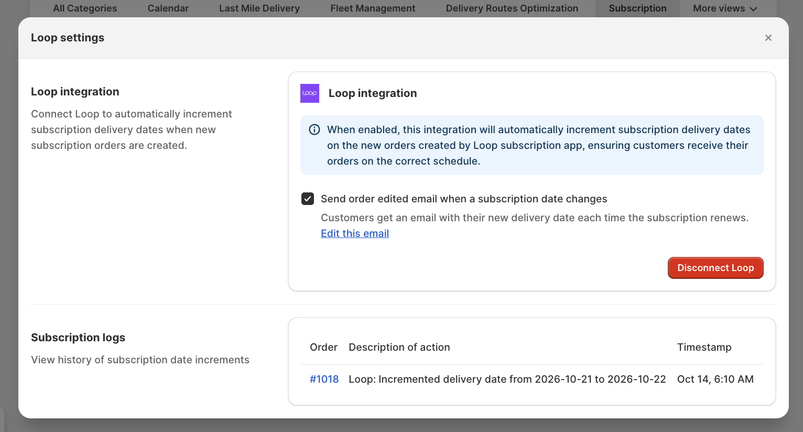Go to Fleet Management tab
Screen dimensions: 803x432
(x=373, y=8)
